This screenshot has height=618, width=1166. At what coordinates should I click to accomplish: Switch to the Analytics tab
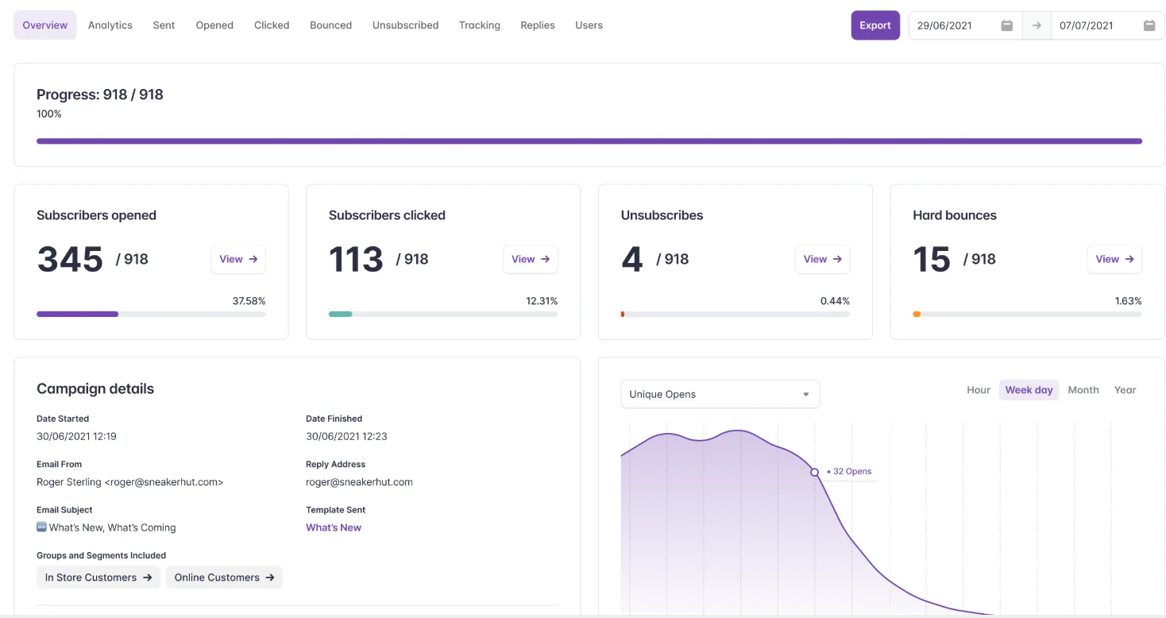[x=110, y=25]
